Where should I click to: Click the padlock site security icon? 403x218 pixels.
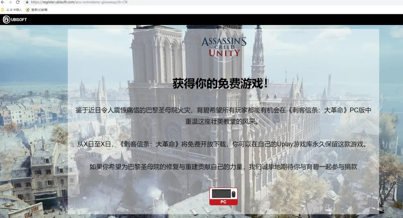(27, 2)
